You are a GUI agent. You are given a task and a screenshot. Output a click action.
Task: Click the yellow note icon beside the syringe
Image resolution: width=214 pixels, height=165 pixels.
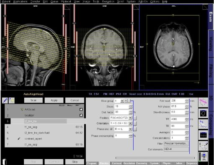click(x=12, y=101)
